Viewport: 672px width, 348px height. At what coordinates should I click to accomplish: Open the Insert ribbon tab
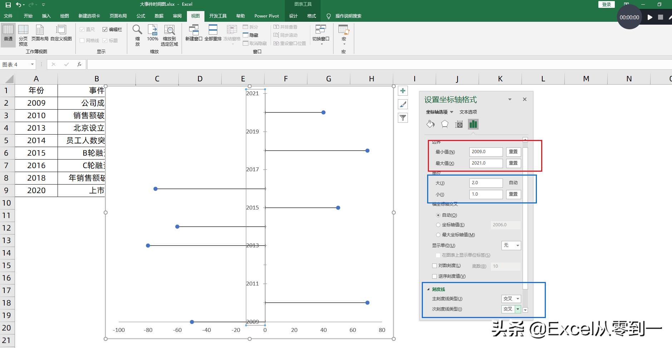(46, 16)
